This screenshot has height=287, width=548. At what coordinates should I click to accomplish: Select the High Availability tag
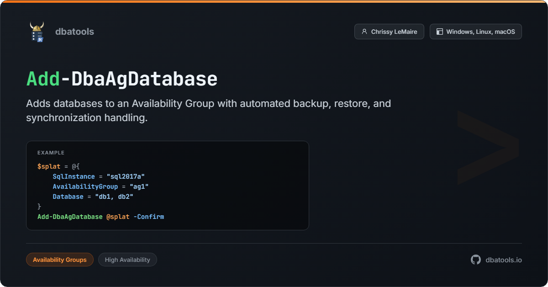127,260
